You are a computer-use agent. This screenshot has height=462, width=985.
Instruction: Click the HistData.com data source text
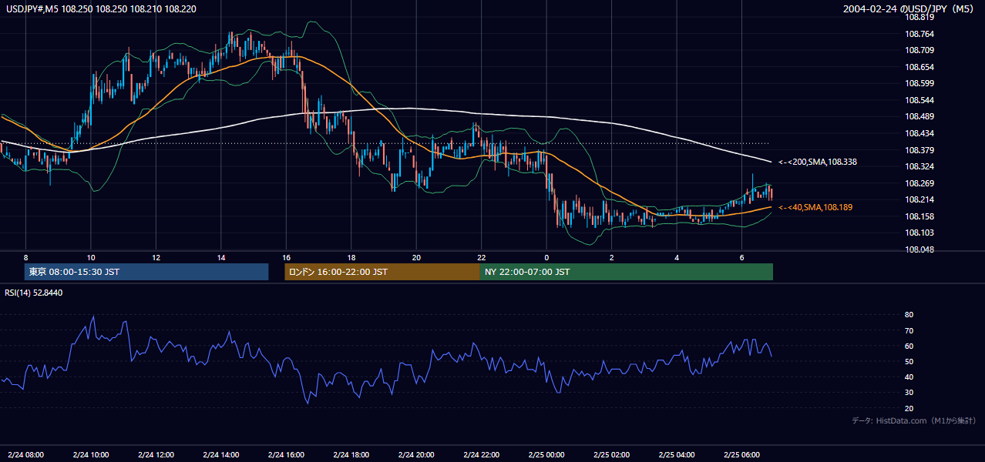coord(914,420)
